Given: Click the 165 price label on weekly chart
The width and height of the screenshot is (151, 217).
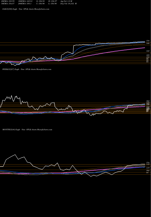Looking at the screenshot, I should point(148,101).
